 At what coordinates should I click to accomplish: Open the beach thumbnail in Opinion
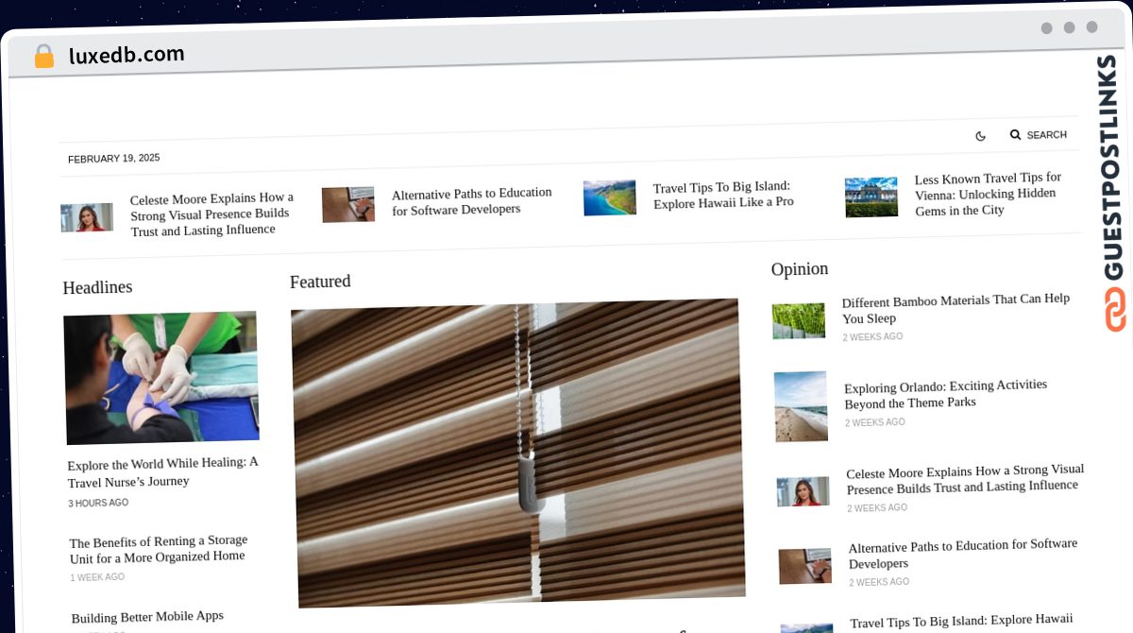point(801,406)
